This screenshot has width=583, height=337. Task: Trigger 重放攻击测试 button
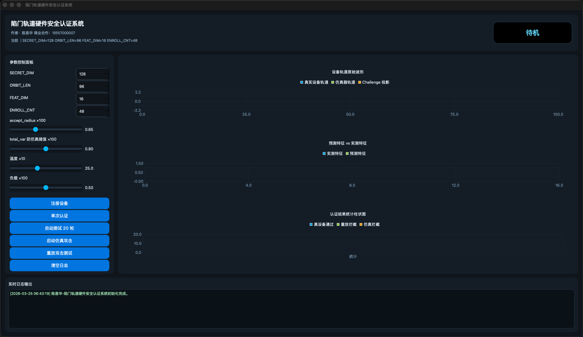[x=60, y=253]
